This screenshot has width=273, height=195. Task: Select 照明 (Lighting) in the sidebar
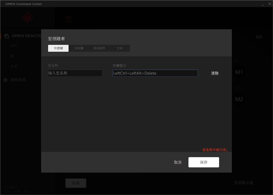[x=14, y=45]
